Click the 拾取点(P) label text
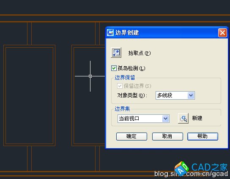230x179 pixels. [x=140, y=53]
